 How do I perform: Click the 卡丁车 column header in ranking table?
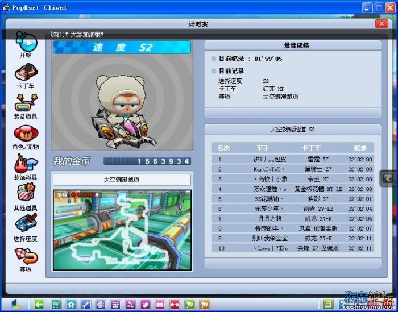311,148
